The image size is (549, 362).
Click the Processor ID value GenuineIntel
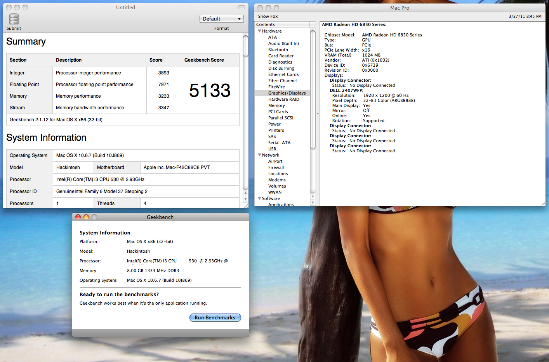[102, 191]
